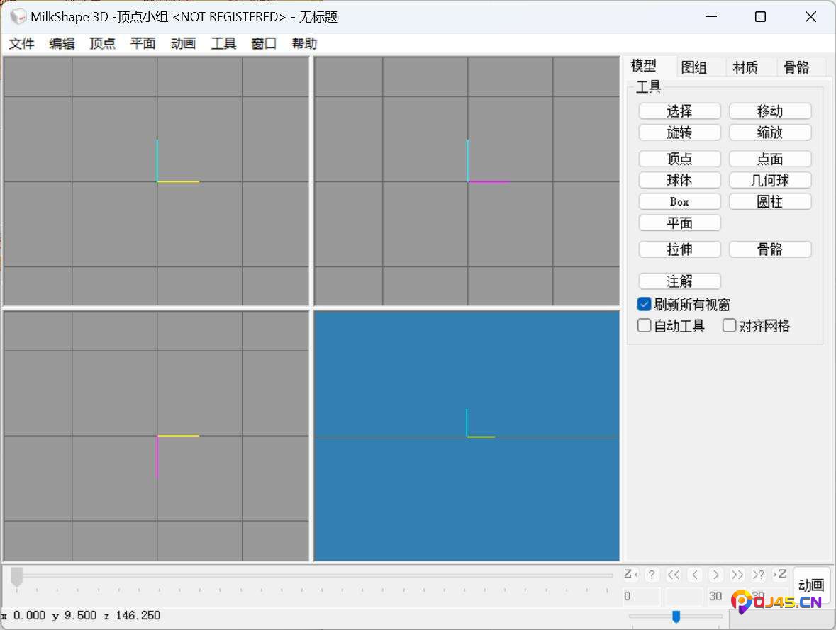This screenshot has height=630, width=836.
Task: Click the Z‹ keyframe navigation icon
Action: tap(630, 575)
